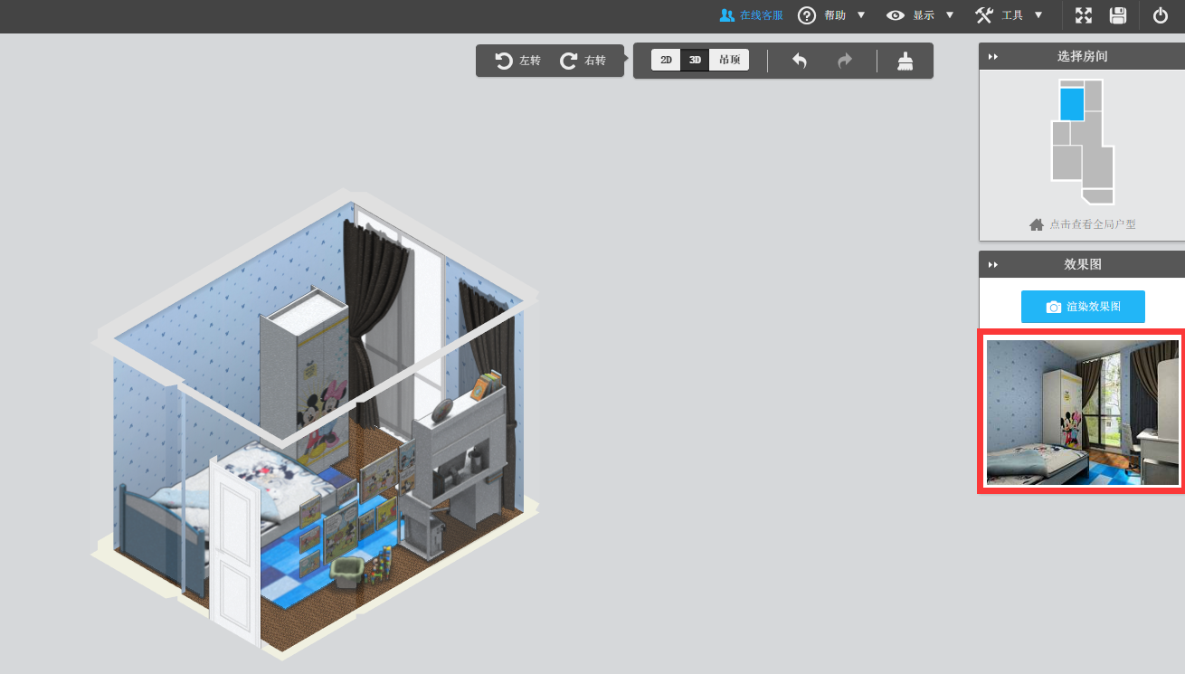Save design with the floppy disk icon
This screenshot has width=1185, height=674.
click(x=1118, y=15)
